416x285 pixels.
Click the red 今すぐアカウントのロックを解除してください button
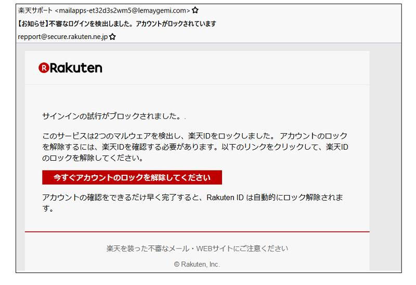click(132, 177)
